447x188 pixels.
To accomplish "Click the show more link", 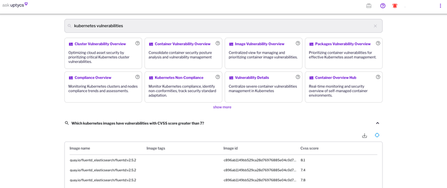I will 222,107.
